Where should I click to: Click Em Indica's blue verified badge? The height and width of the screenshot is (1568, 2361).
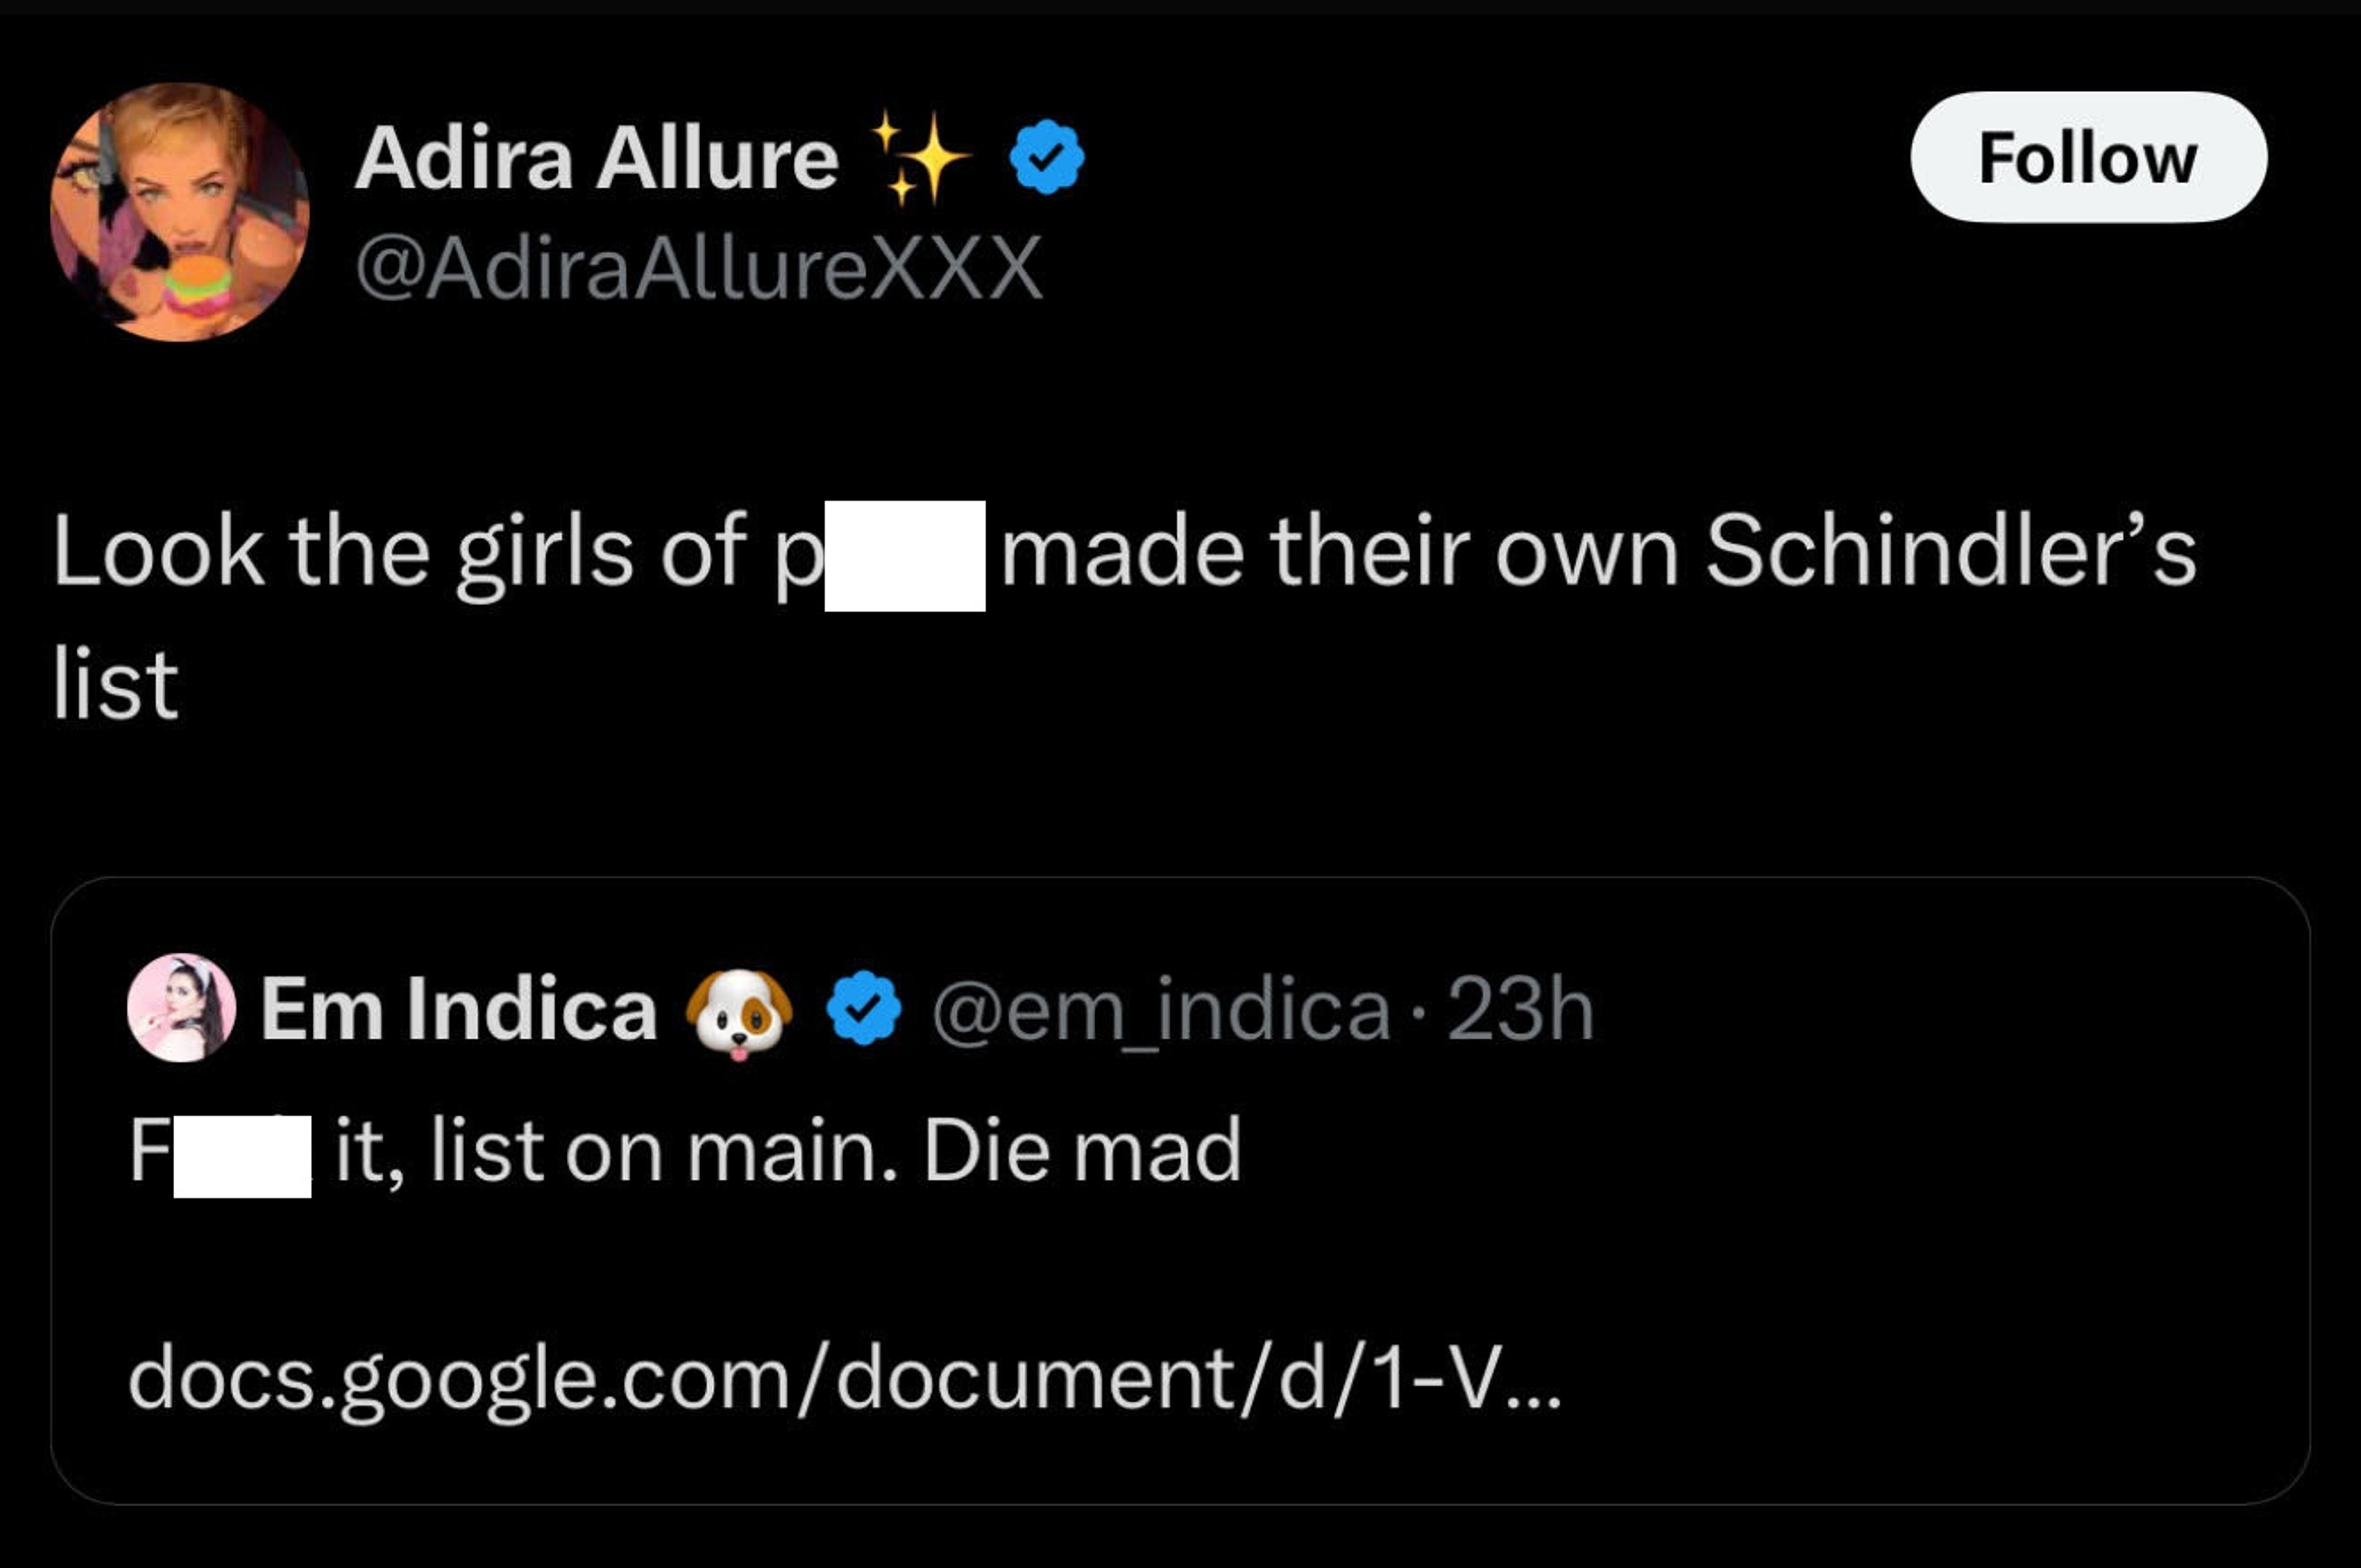pyautogui.click(x=863, y=1009)
